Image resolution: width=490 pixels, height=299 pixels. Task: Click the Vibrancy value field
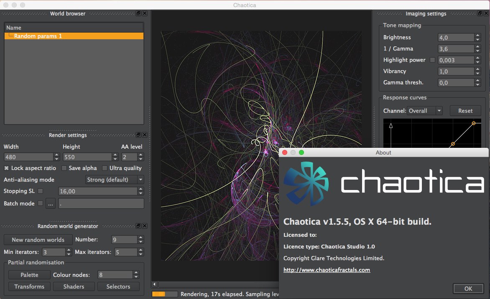click(x=456, y=71)
